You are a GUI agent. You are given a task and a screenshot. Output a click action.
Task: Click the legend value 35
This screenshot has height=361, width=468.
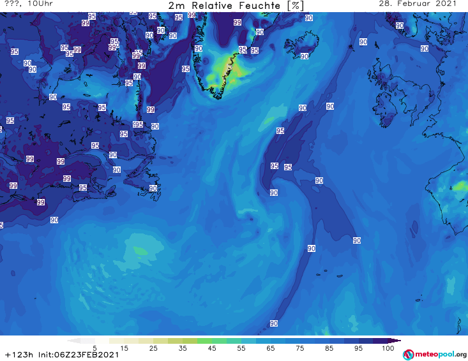point(183,348)
